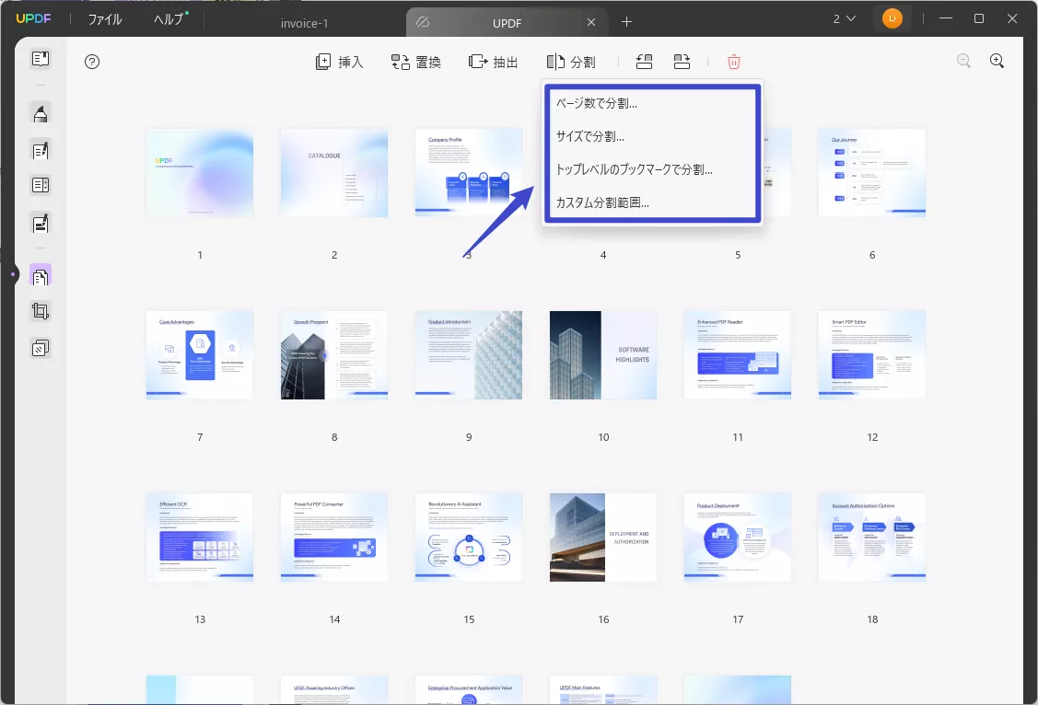Expand the open tabs count dropdown
The width and height of the screenshot is (1038, 705).
[x=844, y=18]
